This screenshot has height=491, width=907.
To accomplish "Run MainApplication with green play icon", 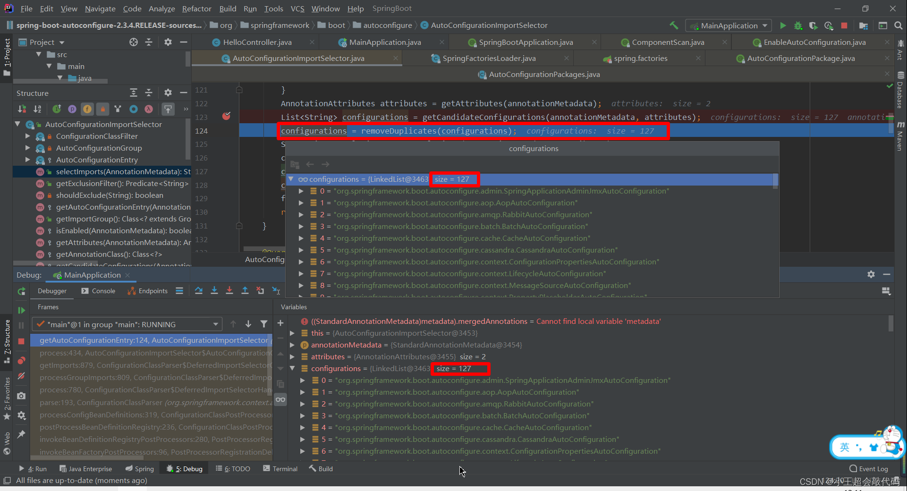I will pyautogui.click(x=783, y=25).
